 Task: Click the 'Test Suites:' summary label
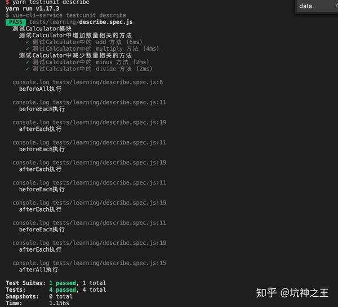26,283
